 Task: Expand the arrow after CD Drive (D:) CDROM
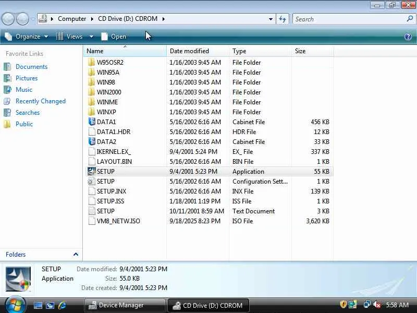164,19
